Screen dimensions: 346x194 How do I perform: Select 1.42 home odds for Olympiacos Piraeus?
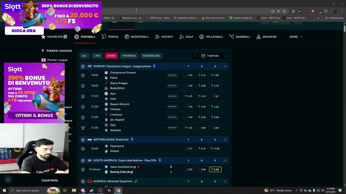(x=188, y=75)
